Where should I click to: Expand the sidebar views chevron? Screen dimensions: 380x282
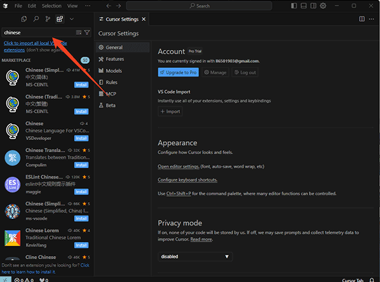72,19
